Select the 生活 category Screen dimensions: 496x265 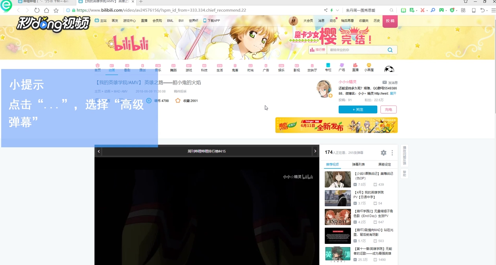[x=220, y=68]
